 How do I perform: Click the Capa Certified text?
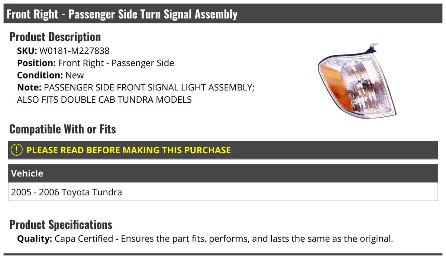coord(84,239)
